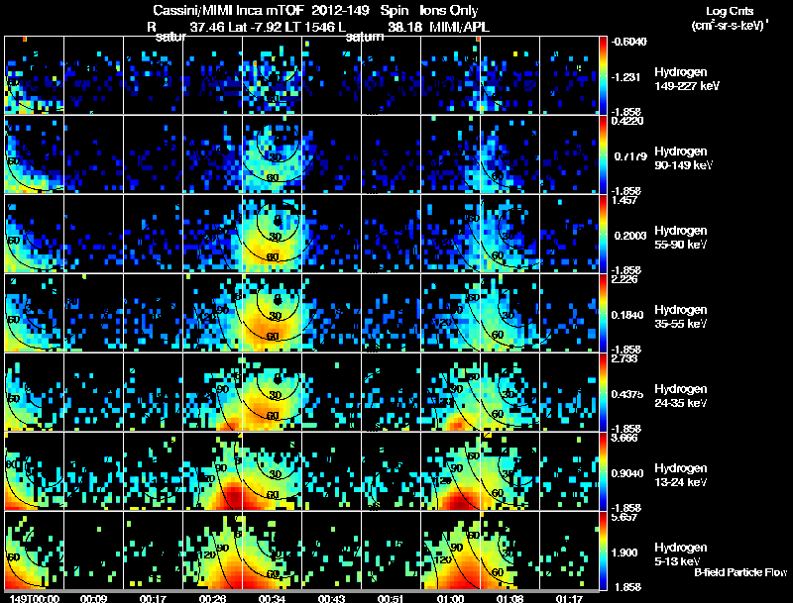Viewport: 793px width, 603px height.
Task: Select the 'Hydrogen 149-227 keV' row label
Action: tap(686, 79)
